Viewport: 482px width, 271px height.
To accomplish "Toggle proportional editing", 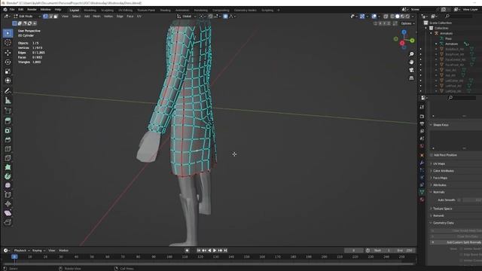I will tap(225, 17).
